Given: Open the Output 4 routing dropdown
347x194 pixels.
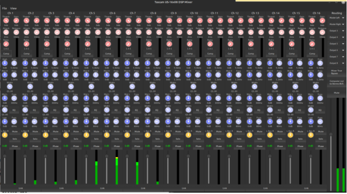Looking at the screenshot, I should point(336,37).
